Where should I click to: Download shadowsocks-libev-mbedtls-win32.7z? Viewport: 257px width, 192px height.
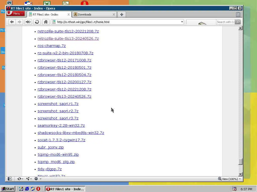click(x=71, y=133)
